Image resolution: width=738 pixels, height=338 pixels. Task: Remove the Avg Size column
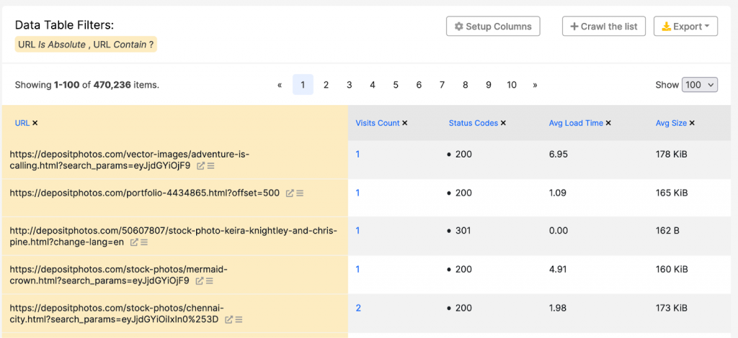692,123
